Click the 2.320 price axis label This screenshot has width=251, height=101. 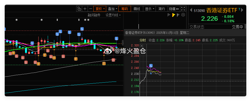(135, 45)
